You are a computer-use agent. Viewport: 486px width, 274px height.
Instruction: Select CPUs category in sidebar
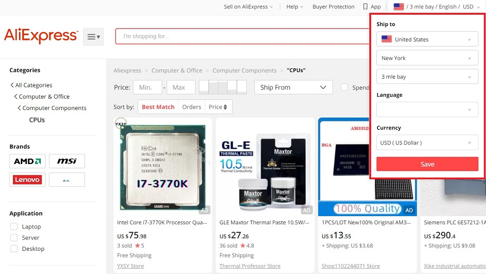[x=37, y=120]
